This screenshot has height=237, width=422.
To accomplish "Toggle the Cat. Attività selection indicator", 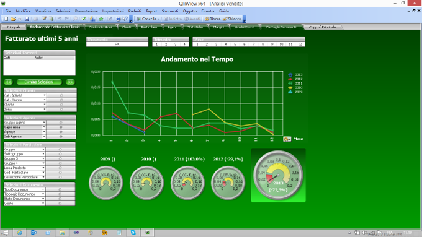I will coord(61,95).
